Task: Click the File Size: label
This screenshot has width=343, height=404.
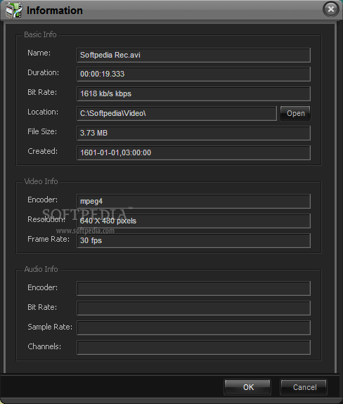Action: tap(42, 131)
